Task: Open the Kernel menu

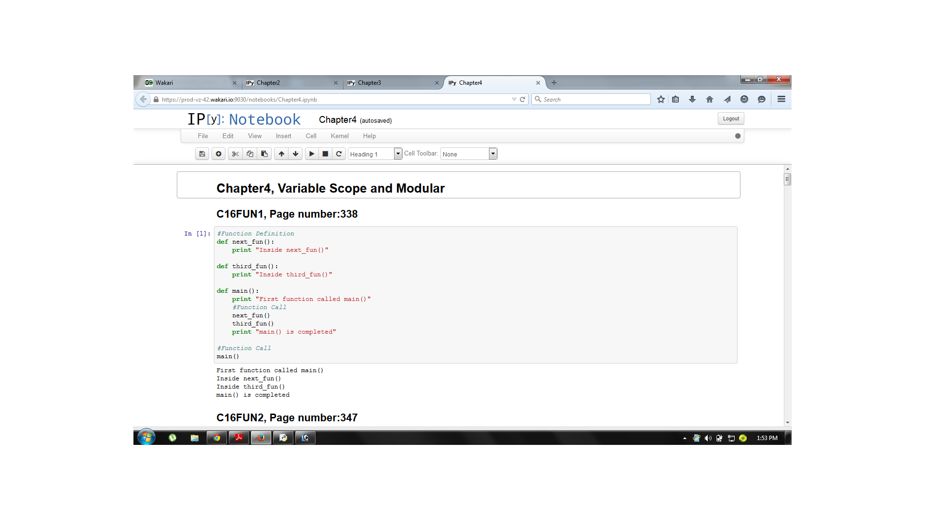Action: (x=339, y=136)
